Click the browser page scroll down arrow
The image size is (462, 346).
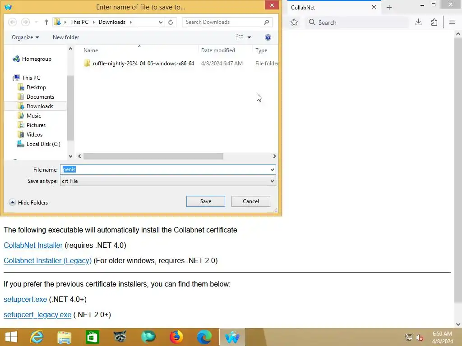pos(458,324)
